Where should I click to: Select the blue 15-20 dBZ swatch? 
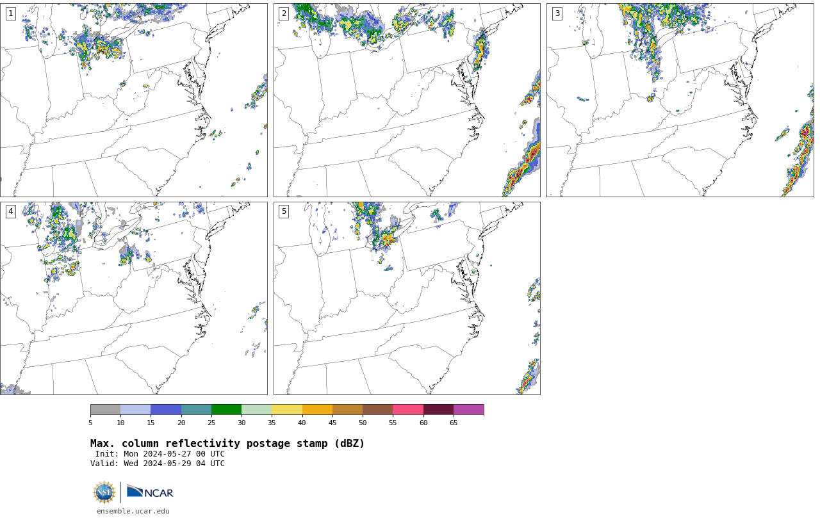pos(166,410)
